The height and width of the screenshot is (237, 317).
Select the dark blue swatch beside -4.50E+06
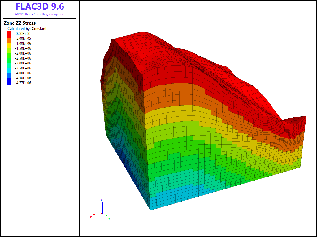[x=9, y=78]
